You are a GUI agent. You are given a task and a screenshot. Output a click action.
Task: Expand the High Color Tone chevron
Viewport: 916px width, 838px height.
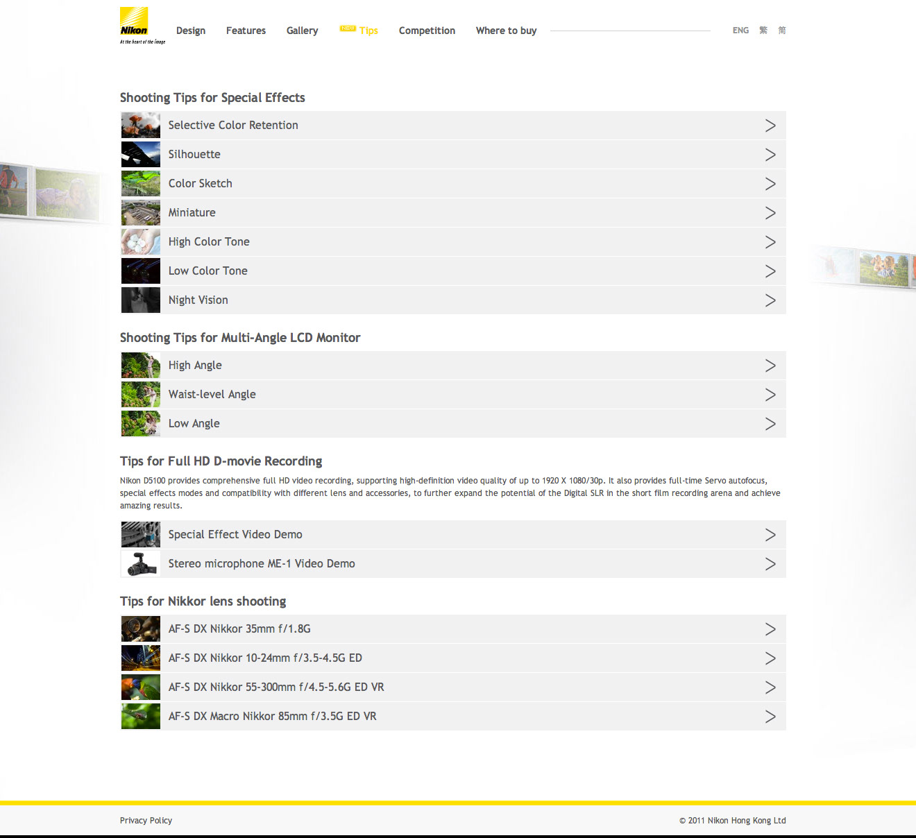click(x=770, y=242)
